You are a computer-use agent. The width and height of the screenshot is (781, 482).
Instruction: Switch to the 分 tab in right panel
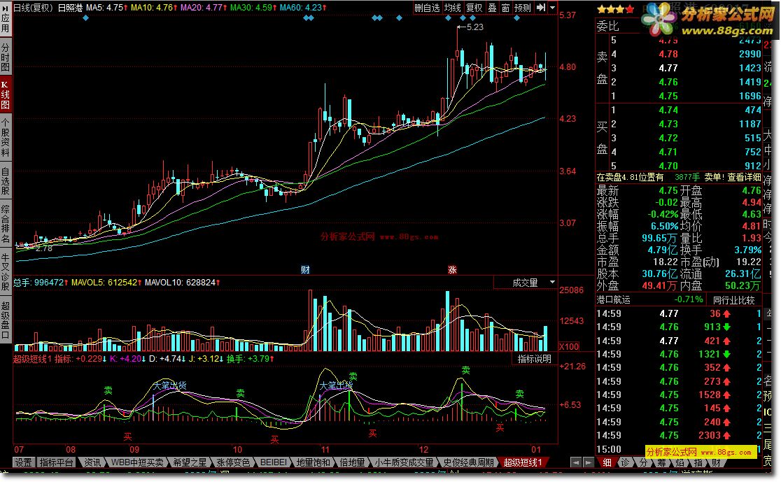coord(644,462)
